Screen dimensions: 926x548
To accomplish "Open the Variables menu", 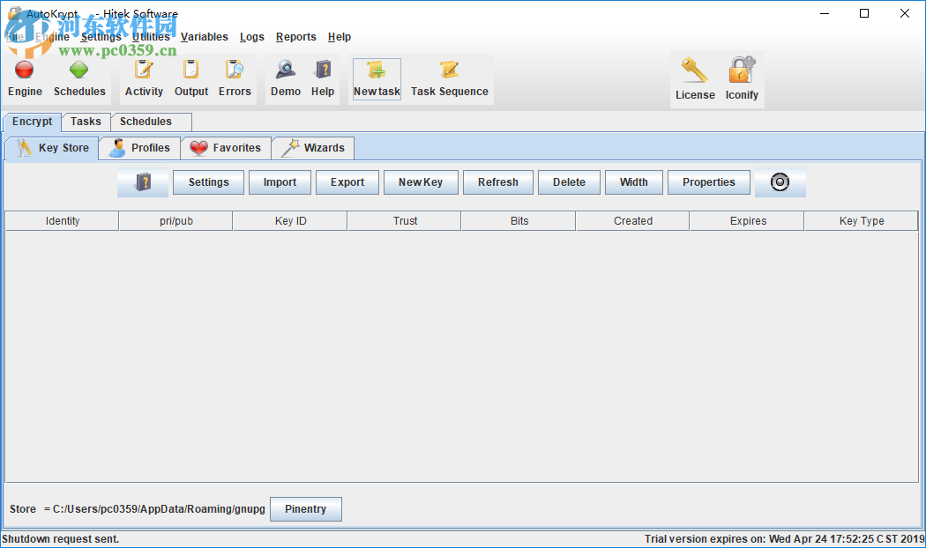I will pyautogui.click(x=205, y=37).
